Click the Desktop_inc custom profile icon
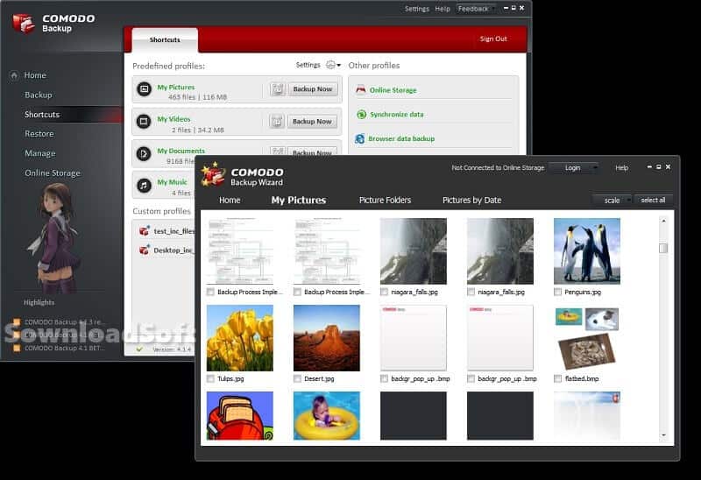This screenshot has height=480, width=701. coord(144,250)
